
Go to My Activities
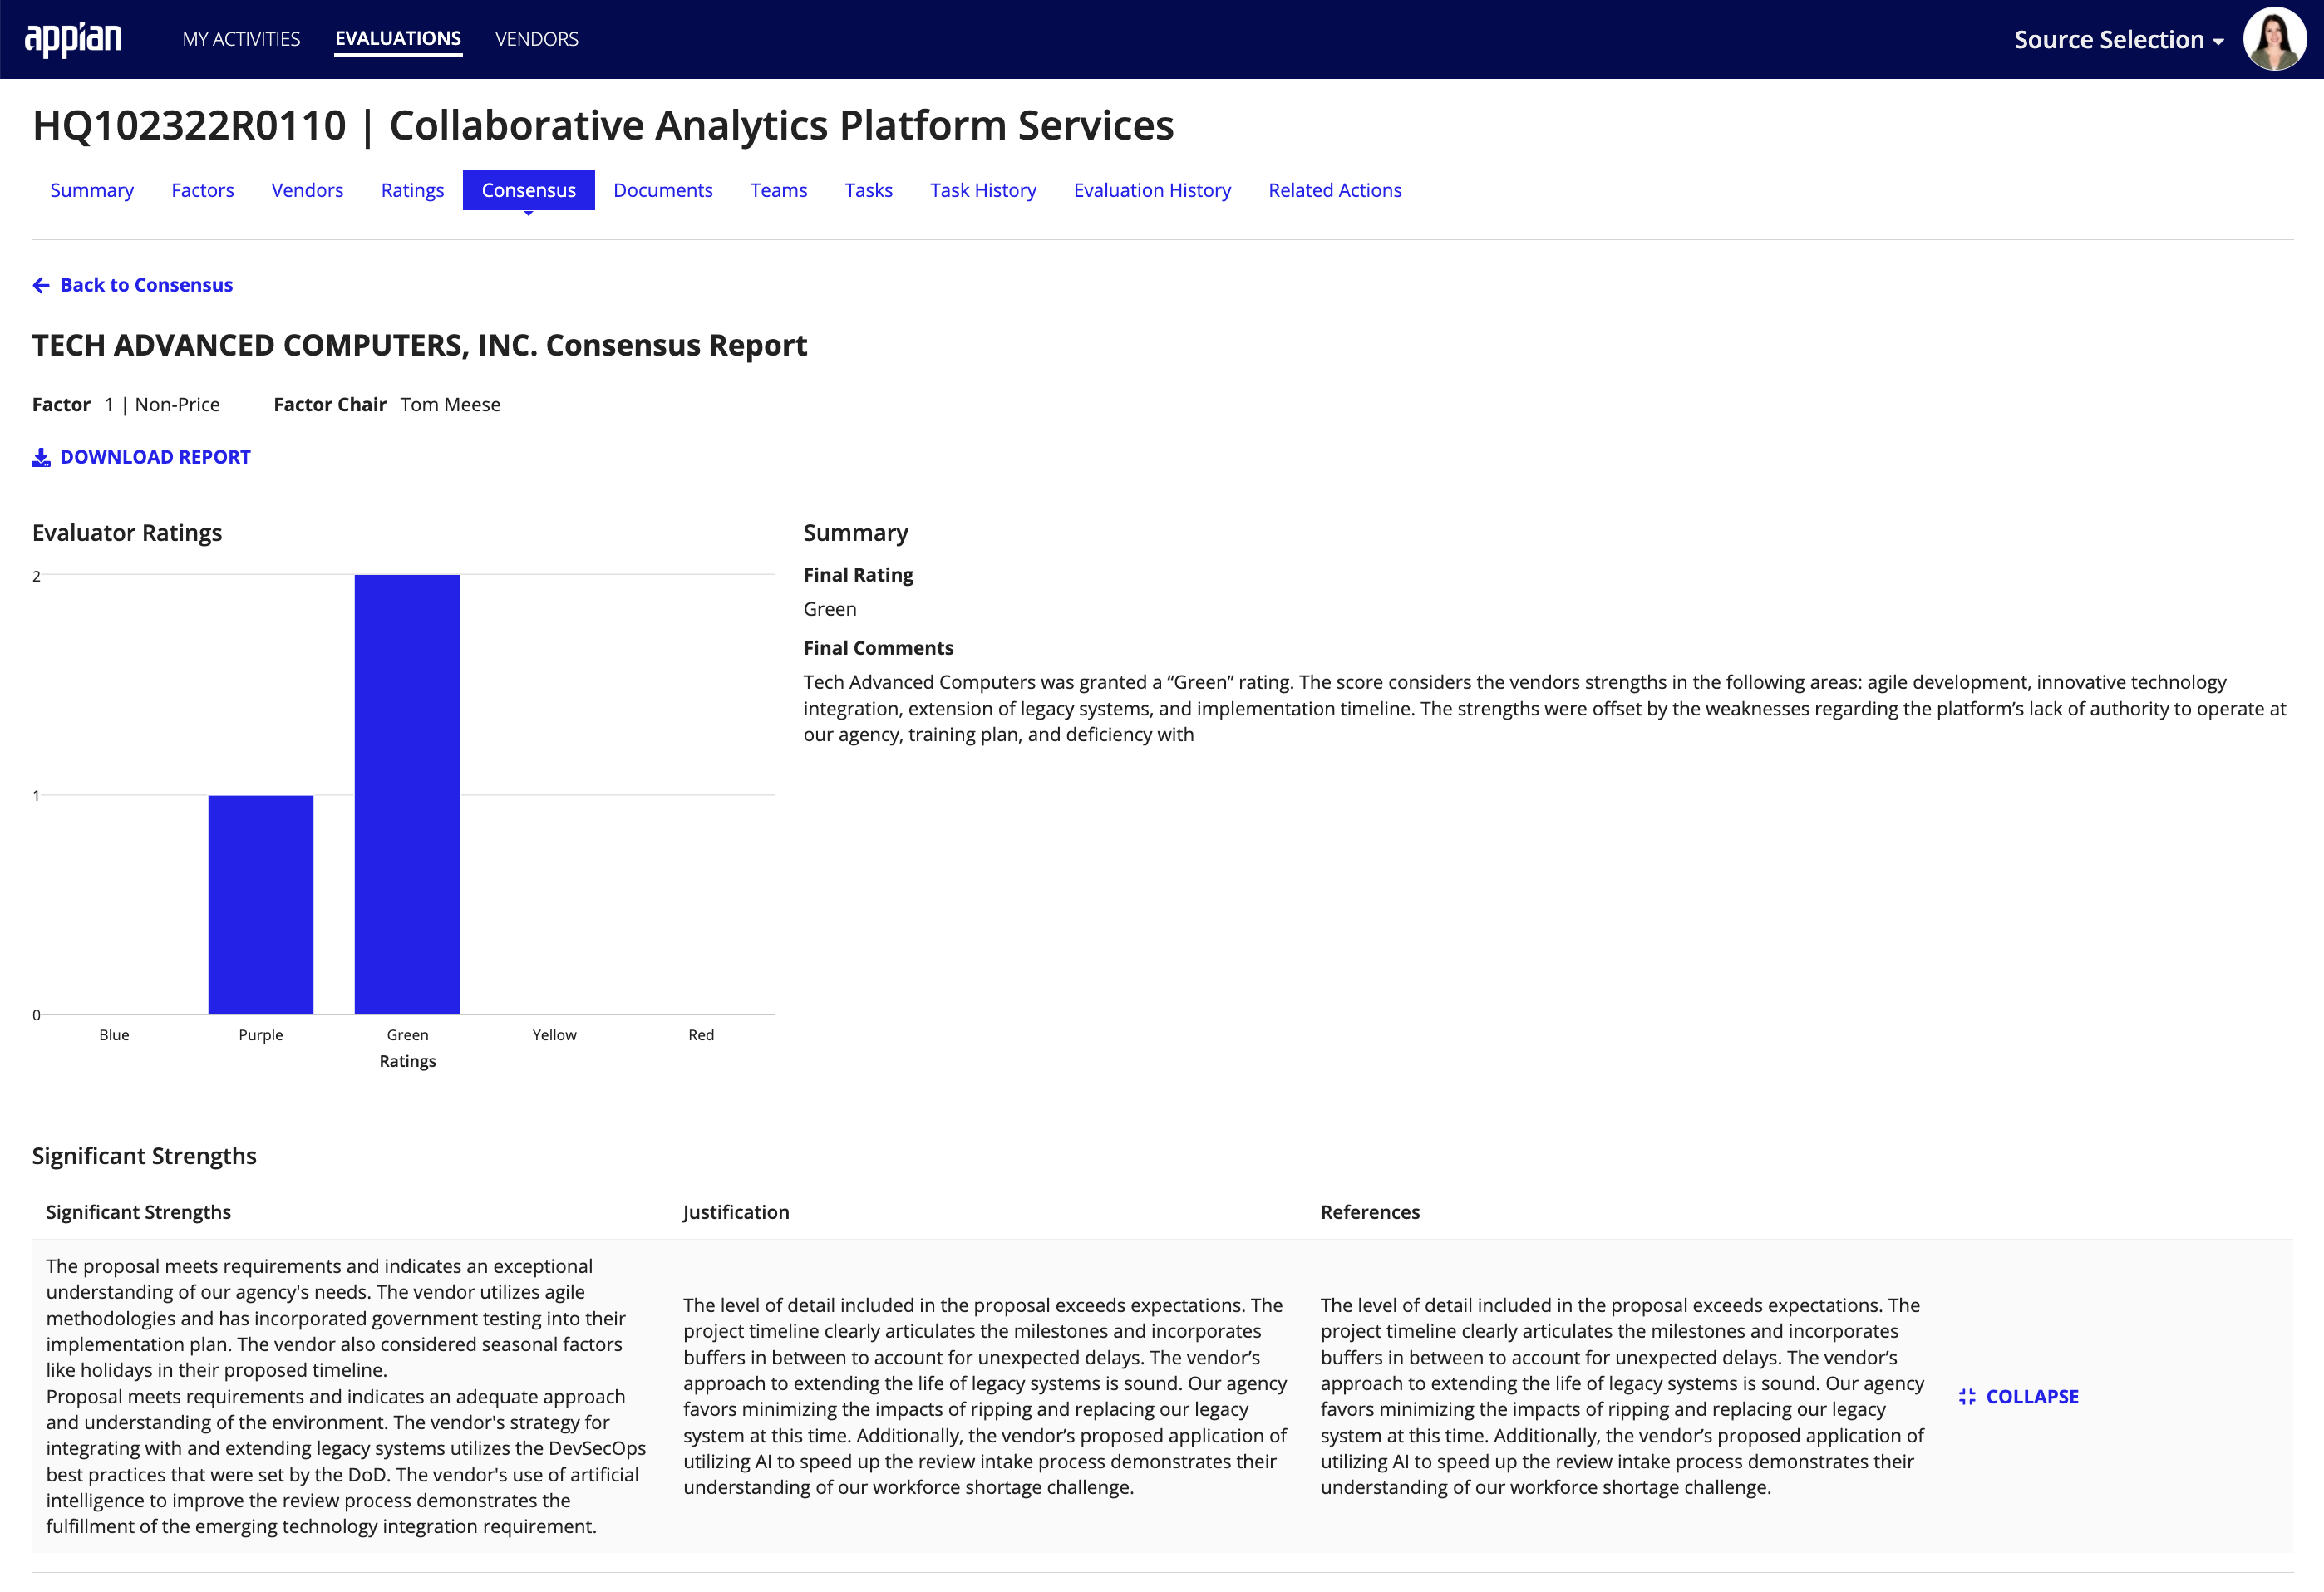click(x=241, y=39)
